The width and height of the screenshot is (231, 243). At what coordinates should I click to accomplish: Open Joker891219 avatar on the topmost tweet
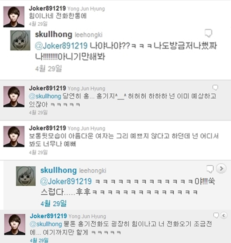[14, 17]
